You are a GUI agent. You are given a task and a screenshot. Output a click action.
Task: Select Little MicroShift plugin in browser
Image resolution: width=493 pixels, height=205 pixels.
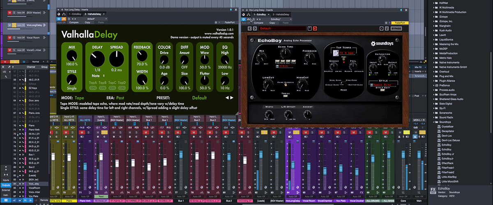[449, 181]
